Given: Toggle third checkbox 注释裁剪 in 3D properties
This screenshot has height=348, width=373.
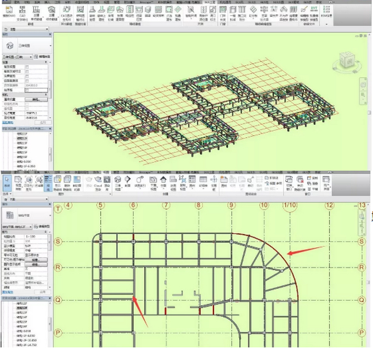Looking at the screenshot, I should (x=27, y=76).
